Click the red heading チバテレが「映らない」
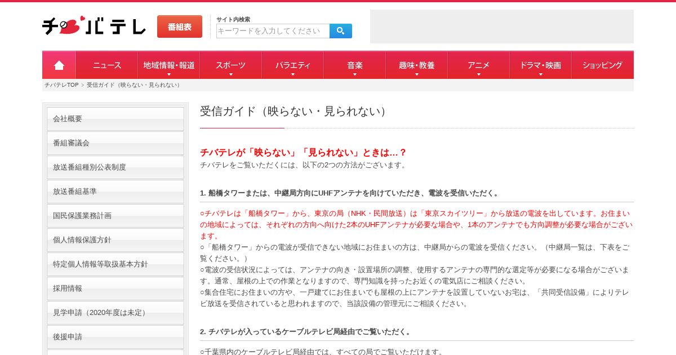676x355 pixels. point(303,152)
